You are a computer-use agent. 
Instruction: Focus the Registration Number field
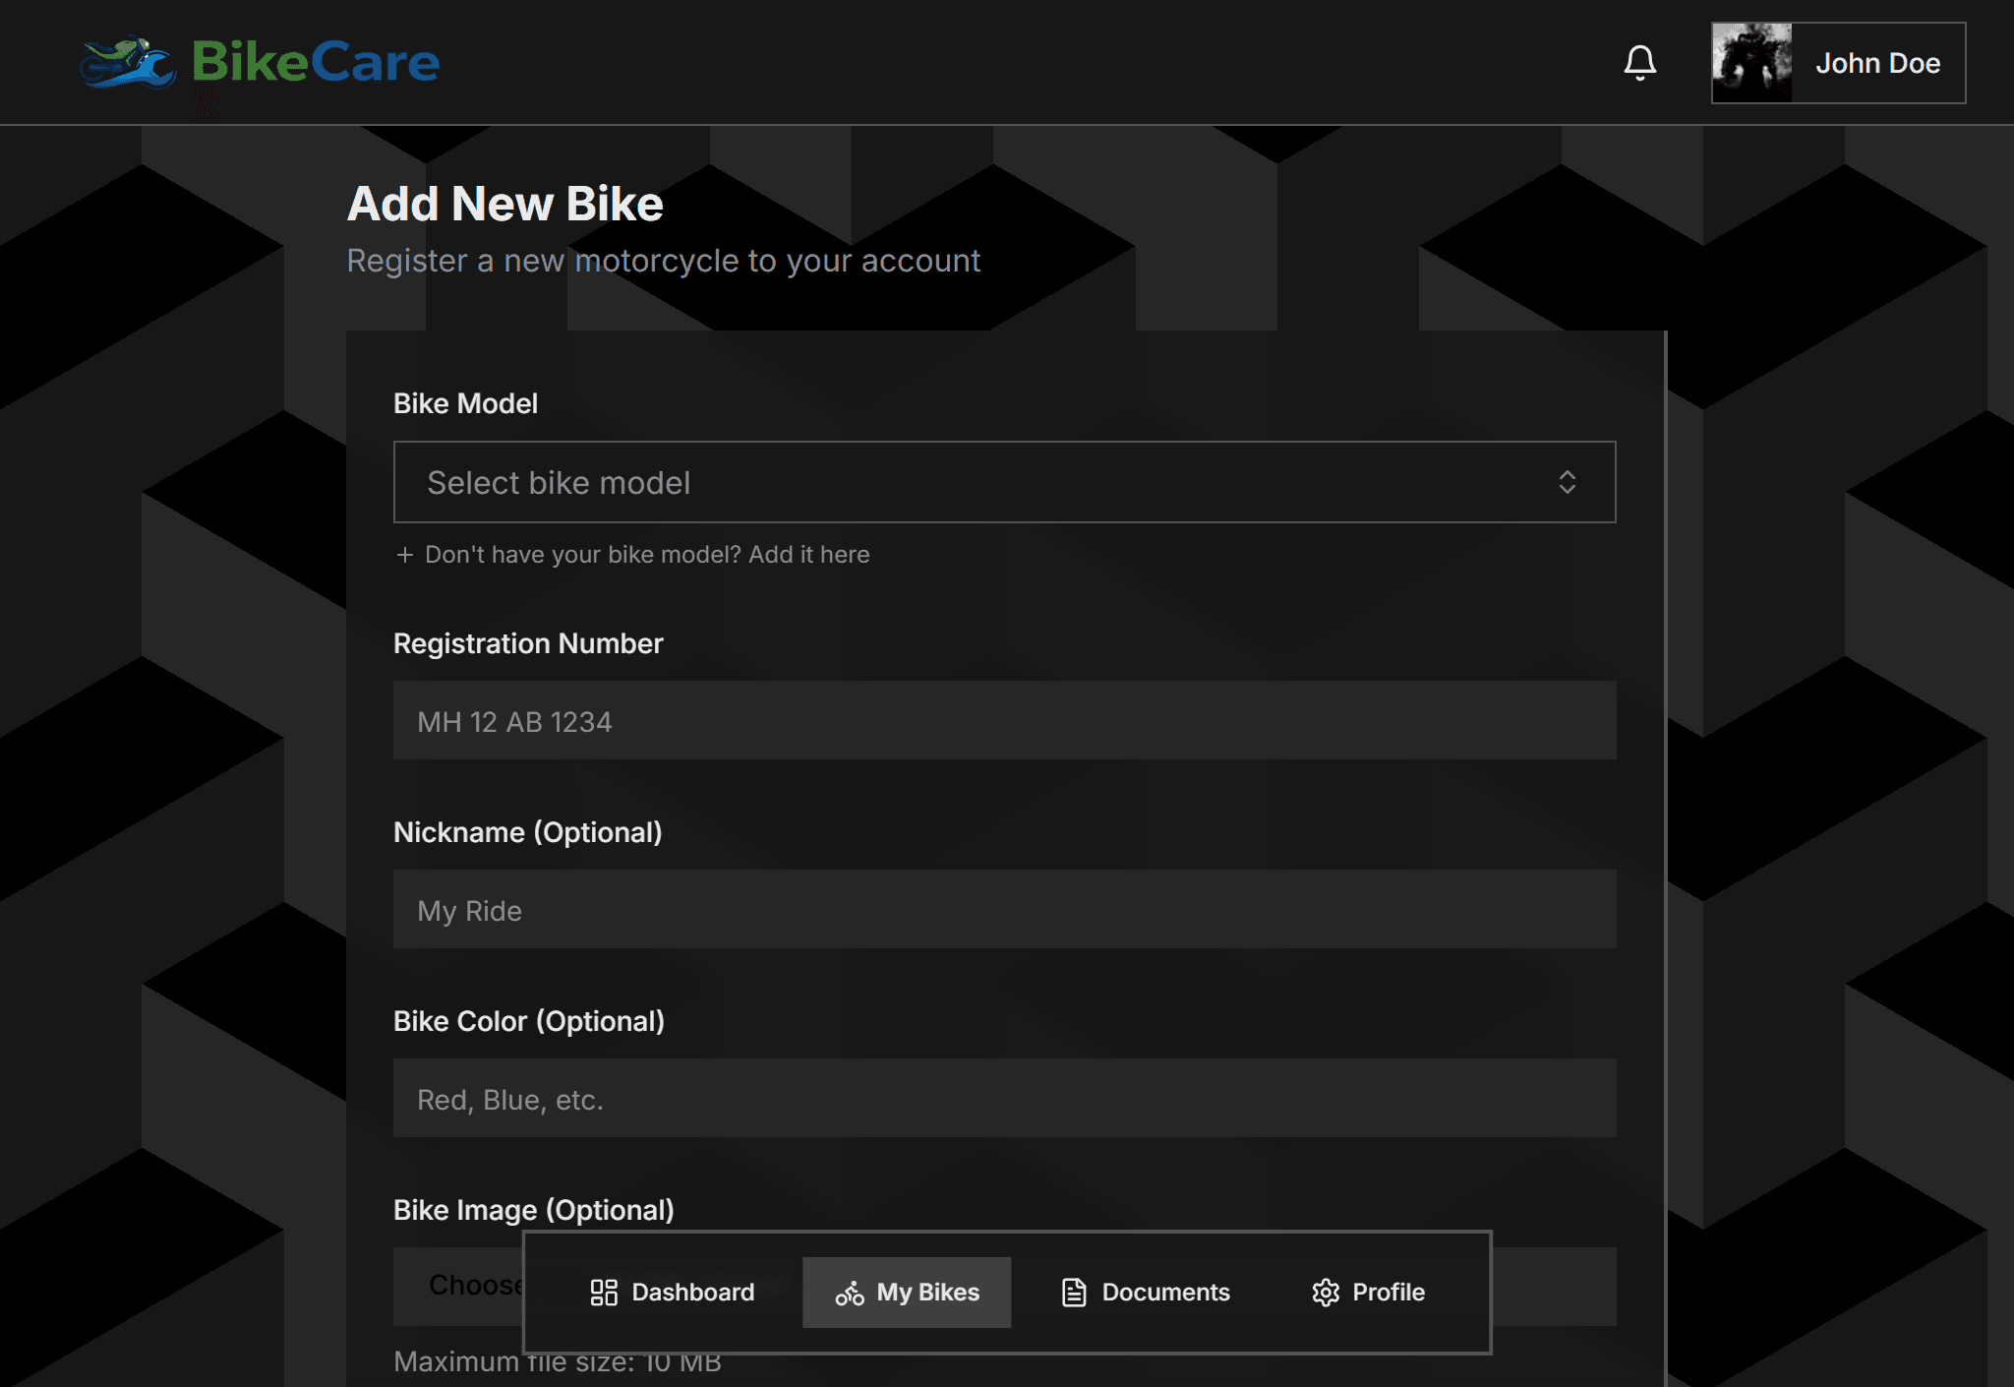pyautogui.click(x=1003, y=720)
